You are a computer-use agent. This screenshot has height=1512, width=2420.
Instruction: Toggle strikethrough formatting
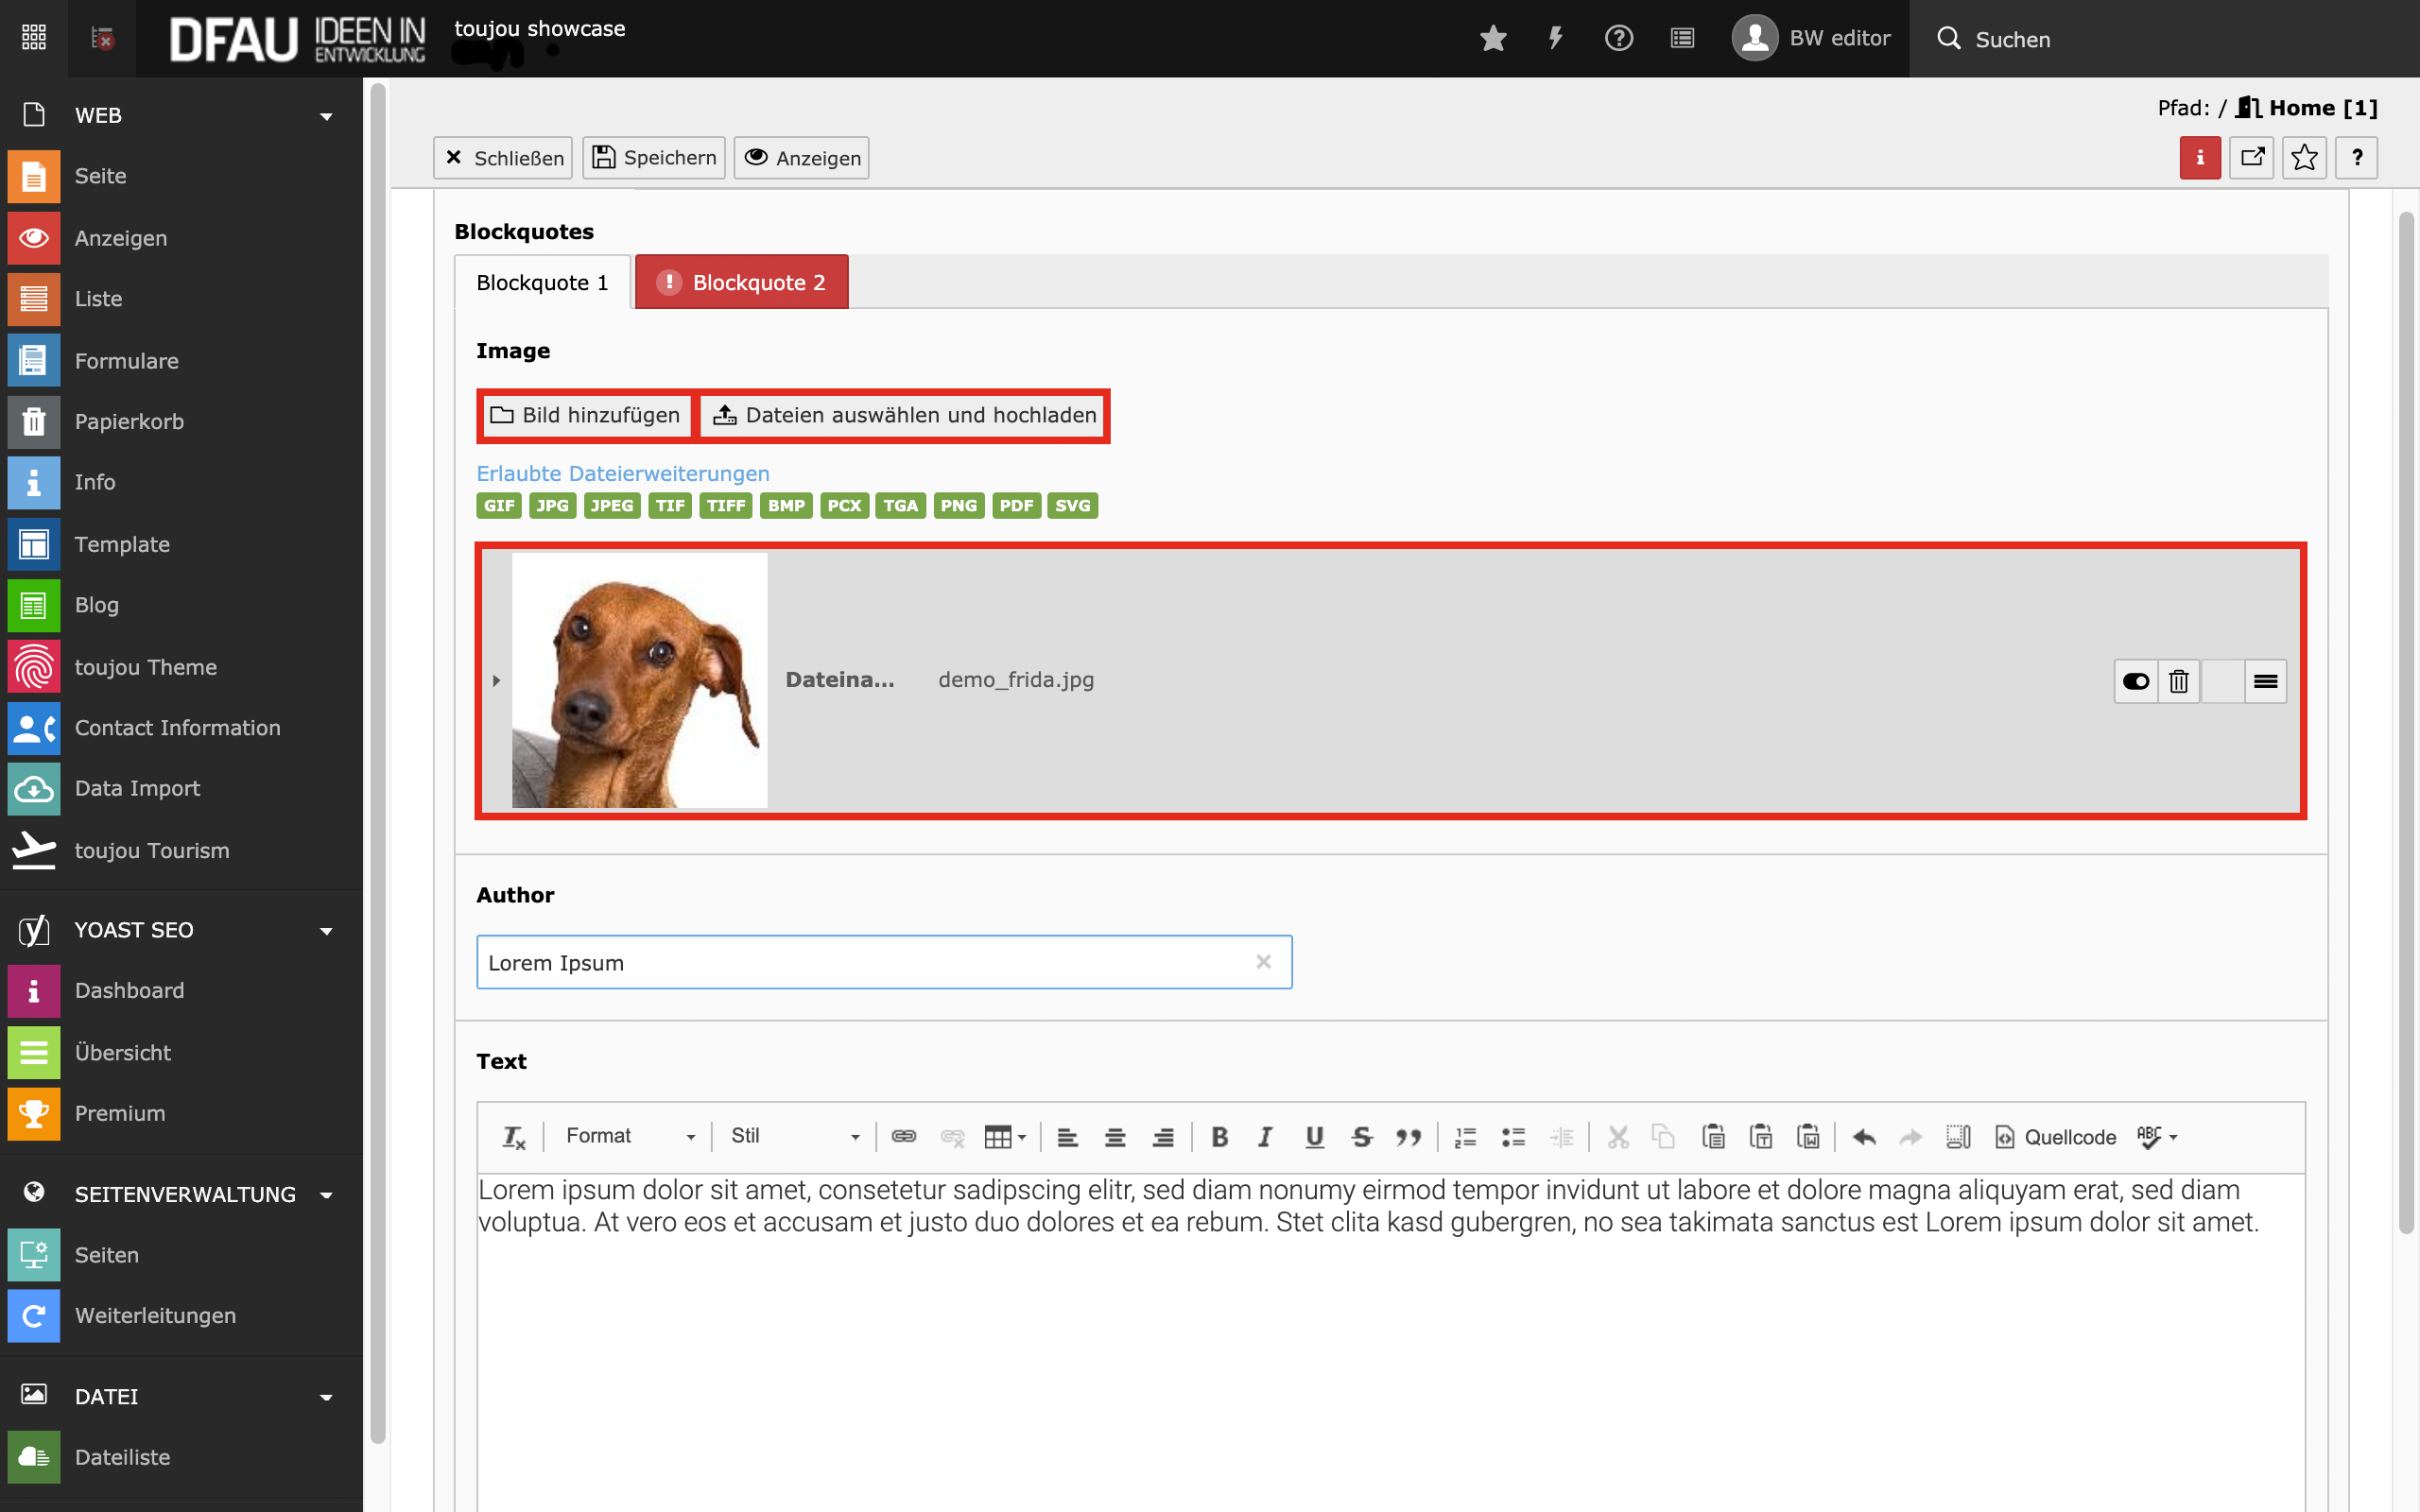pos(1362,1137)
